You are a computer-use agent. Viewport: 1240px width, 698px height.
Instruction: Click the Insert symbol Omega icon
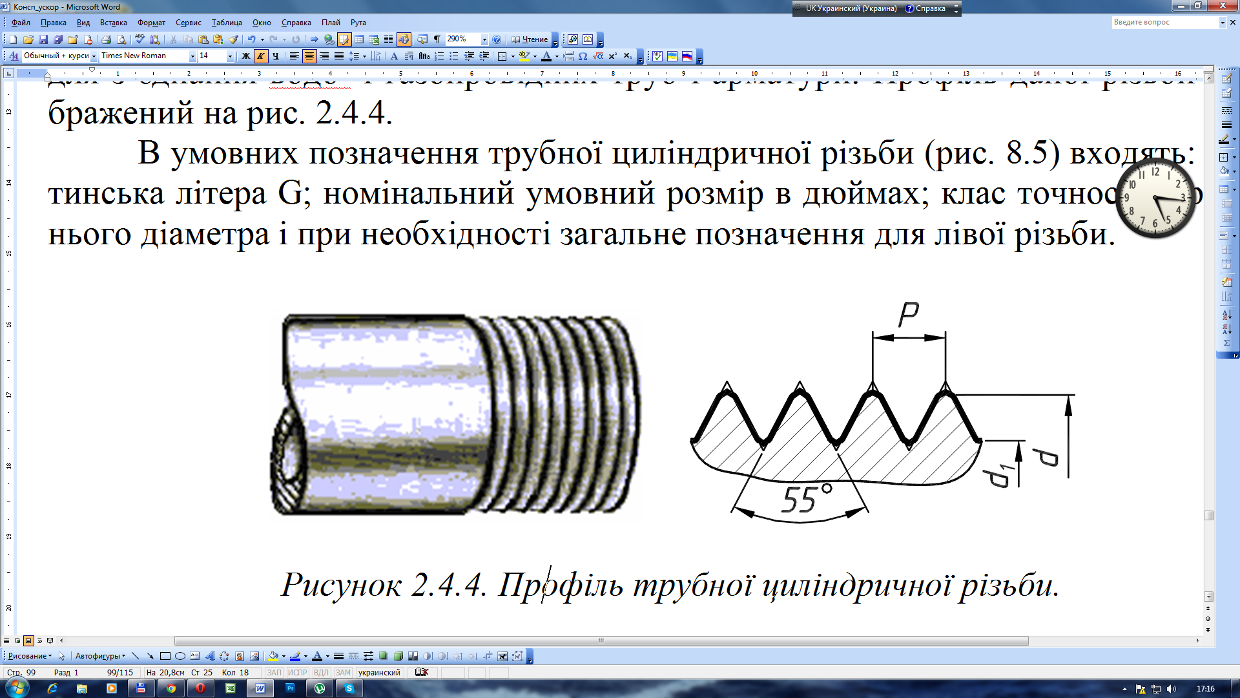coord(583,56)
